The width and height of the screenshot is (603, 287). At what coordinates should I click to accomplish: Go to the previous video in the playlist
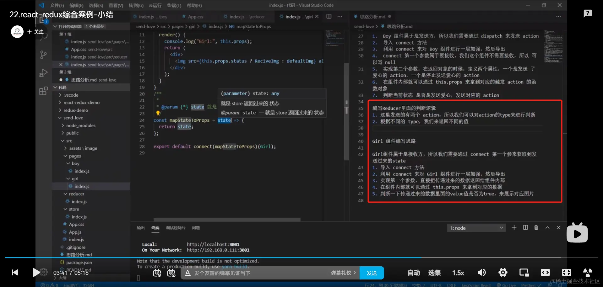(x=15, y=272)
